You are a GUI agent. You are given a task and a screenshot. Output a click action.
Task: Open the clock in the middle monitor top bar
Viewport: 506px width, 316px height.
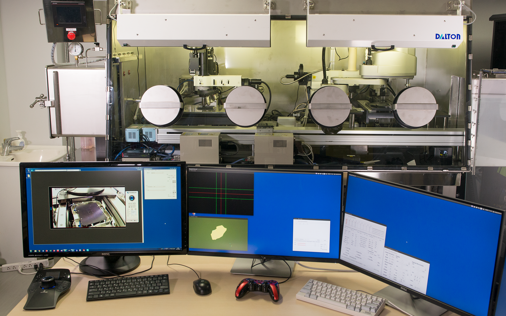[x=330, y=174]
